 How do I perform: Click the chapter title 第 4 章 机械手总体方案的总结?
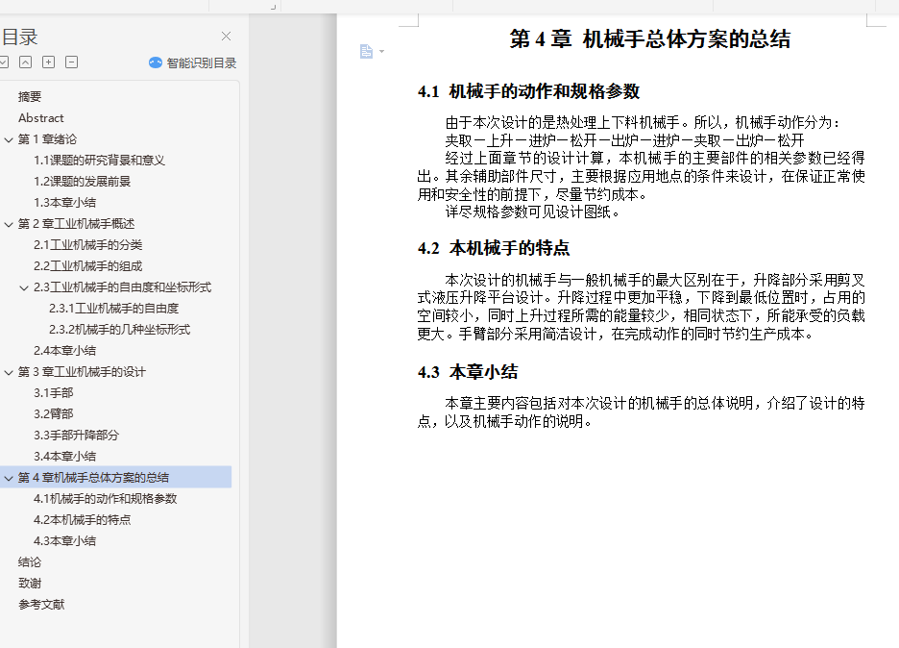(x=650, y=39)
